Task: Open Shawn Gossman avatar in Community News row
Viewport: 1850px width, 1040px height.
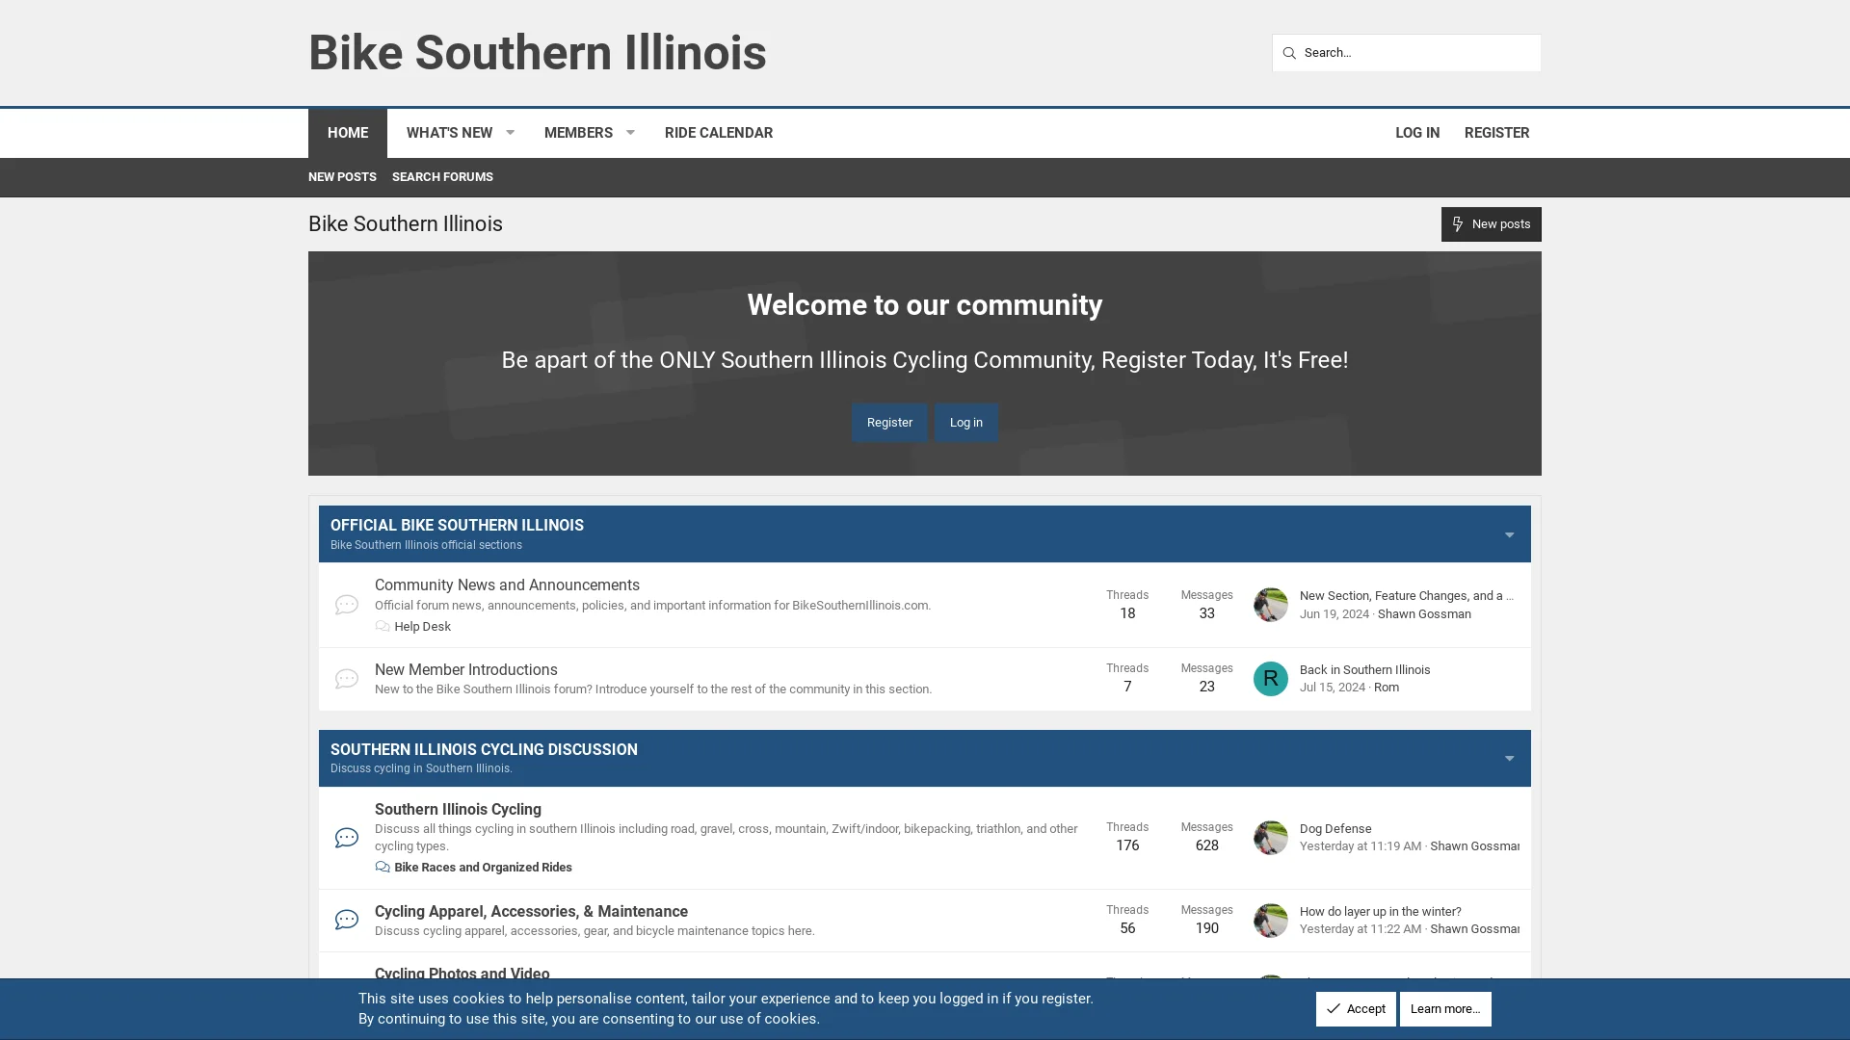Action: tap(1270, 605)
